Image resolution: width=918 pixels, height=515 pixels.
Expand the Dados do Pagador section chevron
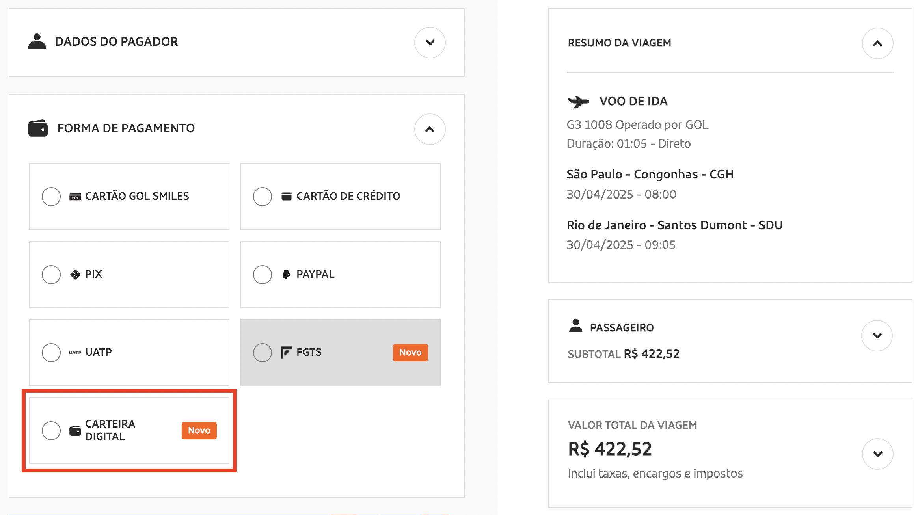click(x=430, y=43)
